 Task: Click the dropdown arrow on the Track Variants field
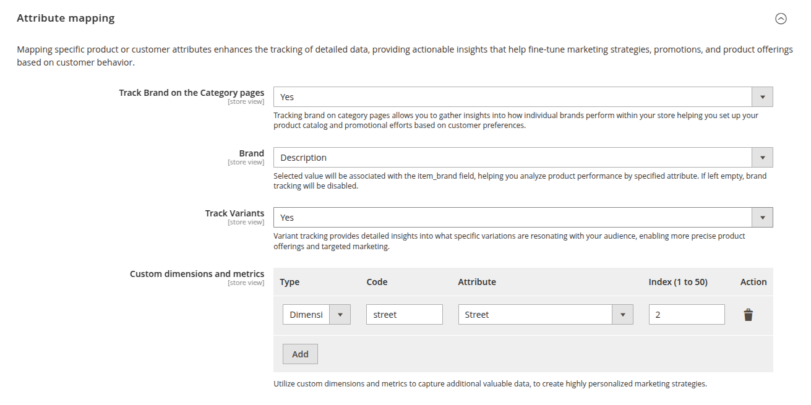(x=763, y=217)
